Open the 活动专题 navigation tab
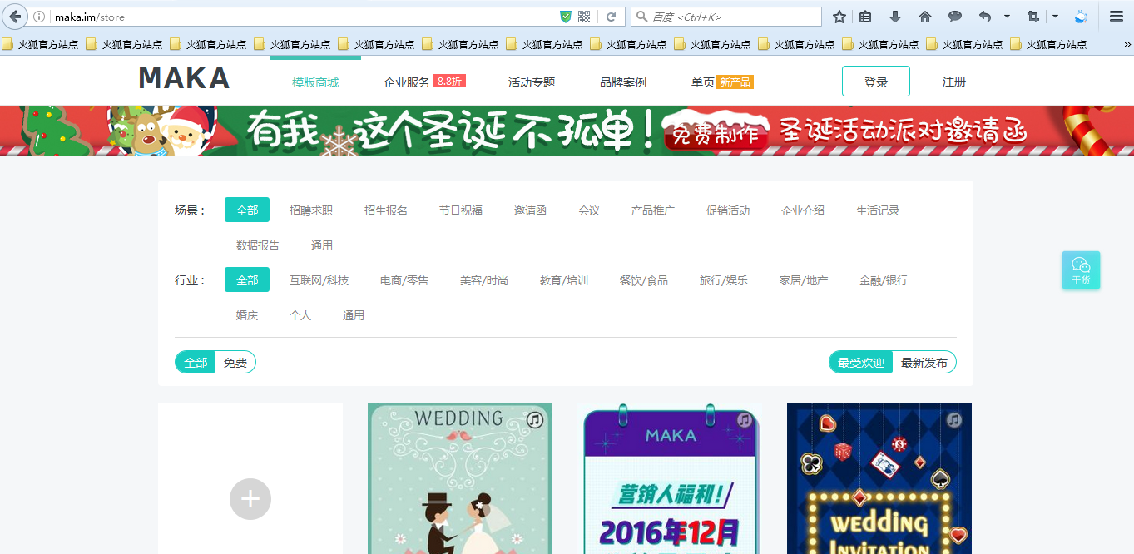 point(532,82)
